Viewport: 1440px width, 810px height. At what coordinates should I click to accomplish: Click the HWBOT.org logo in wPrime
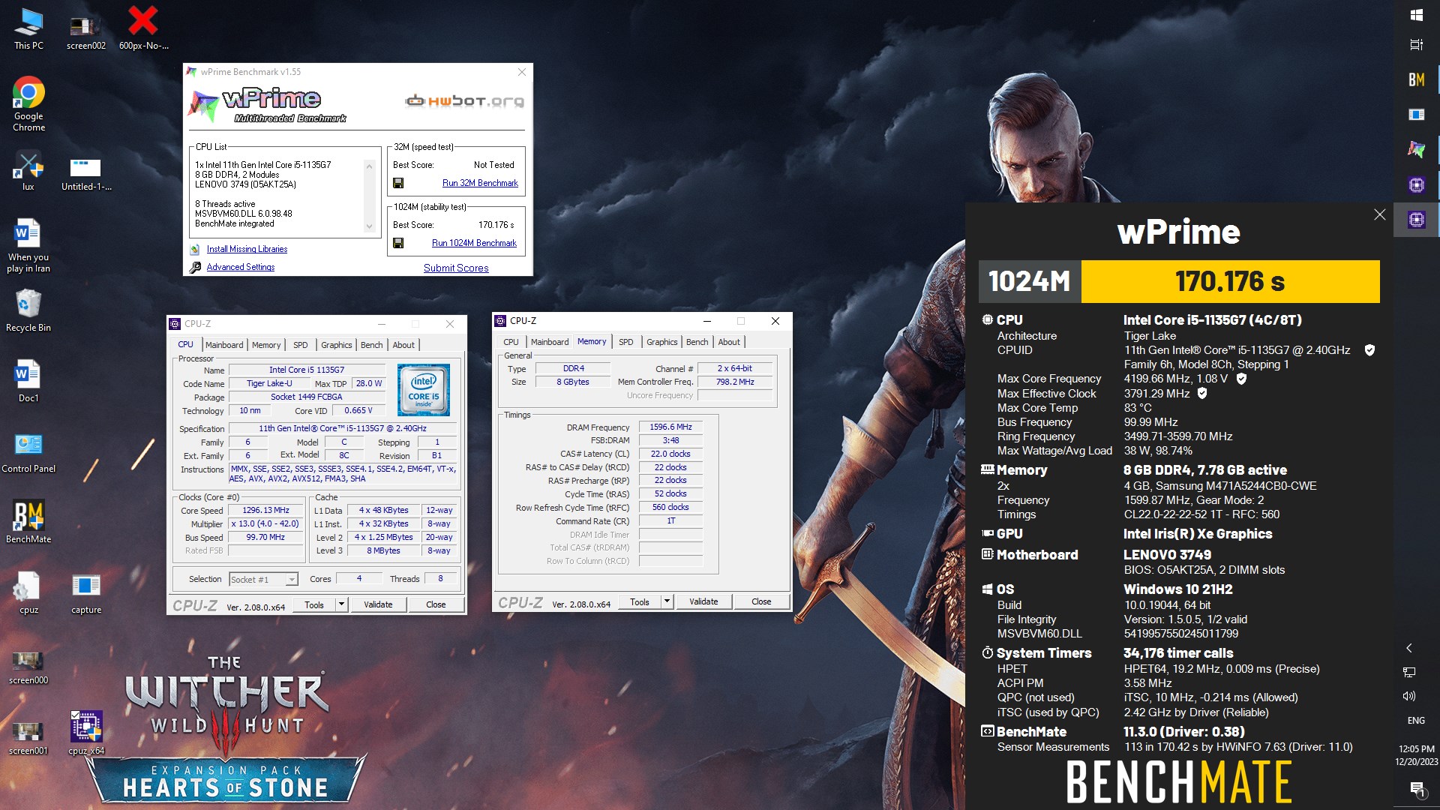(x=464, y=100)
